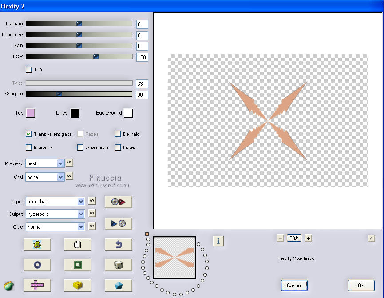Click the Longitude slider track
This screenshot has height=298, width=384.
pos(79,35)
